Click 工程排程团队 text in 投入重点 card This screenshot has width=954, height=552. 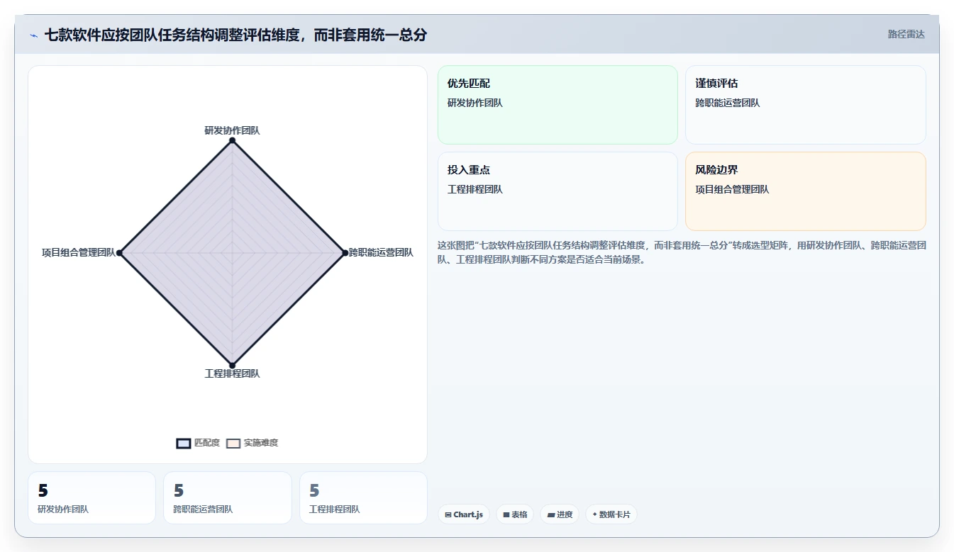click(x=475, y=189)
